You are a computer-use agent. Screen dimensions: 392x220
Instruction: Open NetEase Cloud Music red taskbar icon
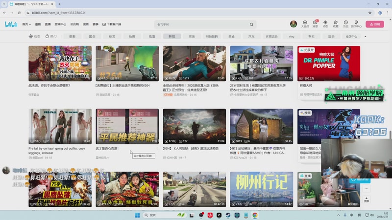[x=210, y=215]
